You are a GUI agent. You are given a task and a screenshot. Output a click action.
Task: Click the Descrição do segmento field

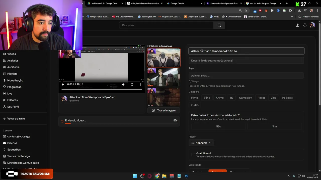[x=246, y=60]
